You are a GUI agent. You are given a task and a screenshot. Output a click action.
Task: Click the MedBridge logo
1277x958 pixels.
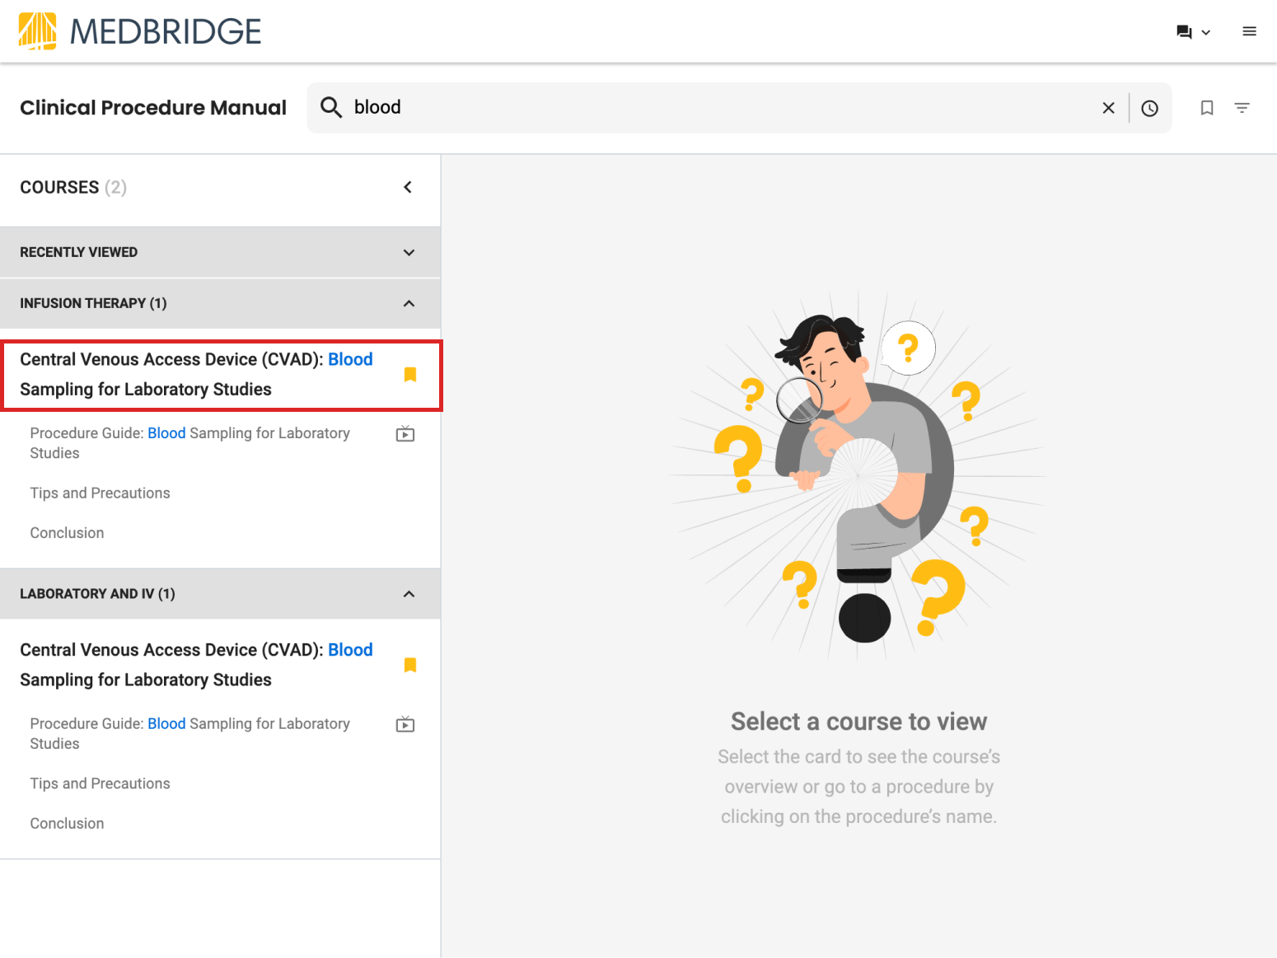point(139,31)
